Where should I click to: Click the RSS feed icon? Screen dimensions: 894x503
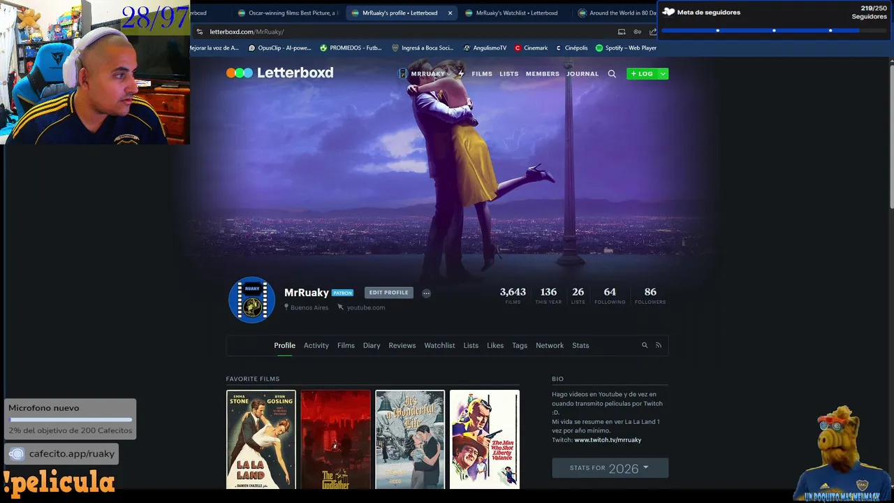pyautogui.click(x=658, y=345)
